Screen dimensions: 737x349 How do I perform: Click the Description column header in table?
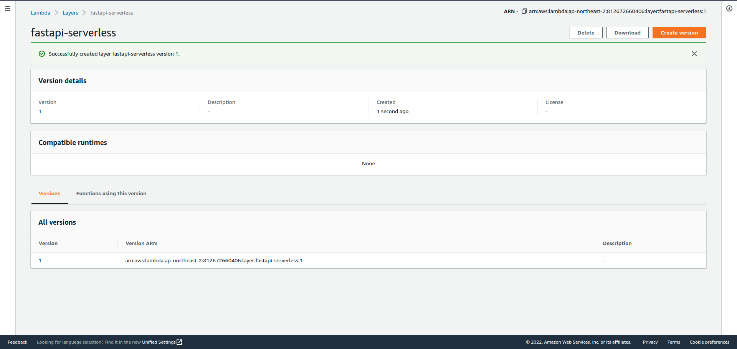617,243
